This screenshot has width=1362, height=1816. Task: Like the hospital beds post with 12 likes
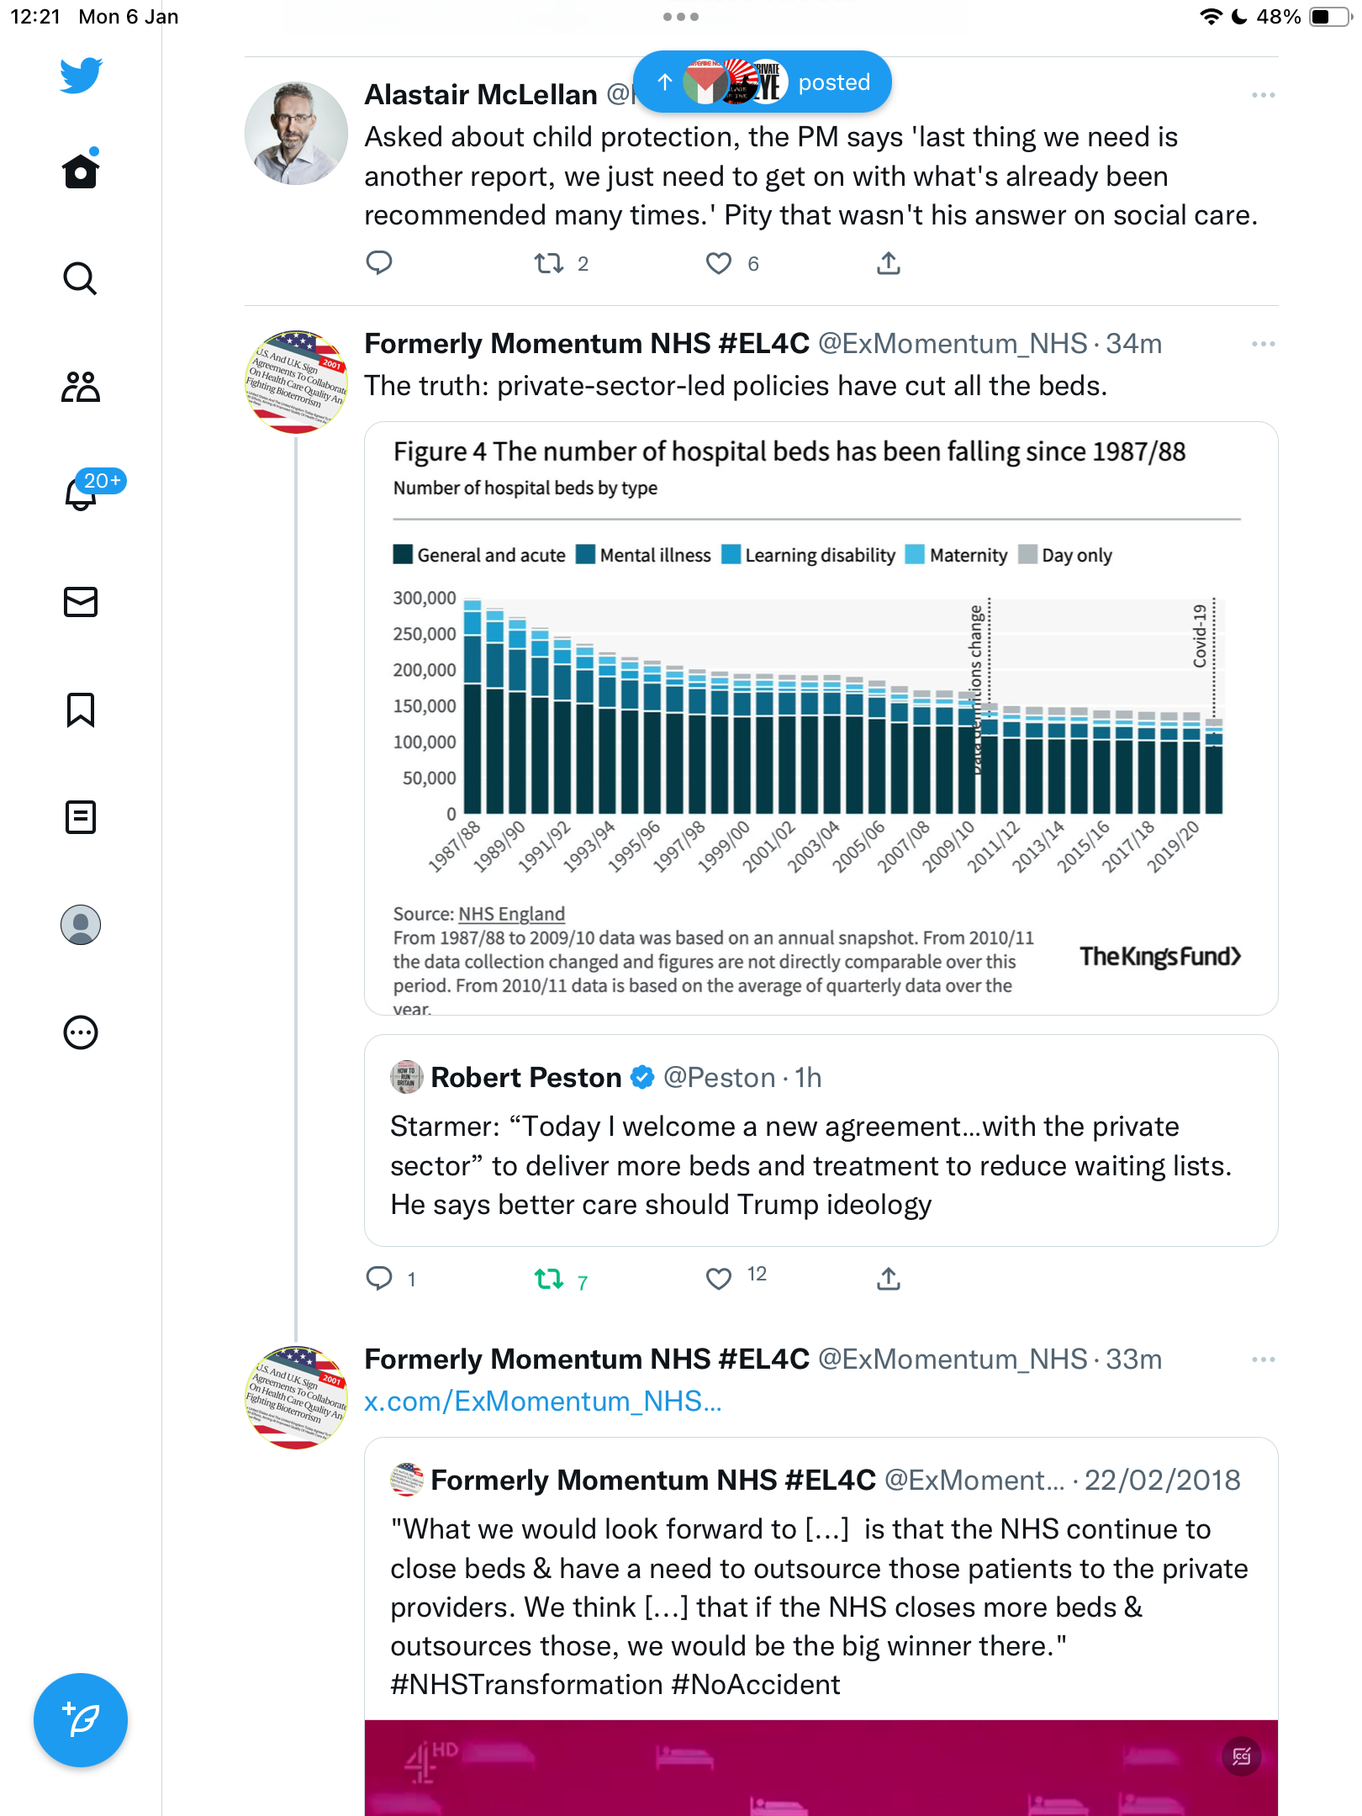[x=719, y=1279]
